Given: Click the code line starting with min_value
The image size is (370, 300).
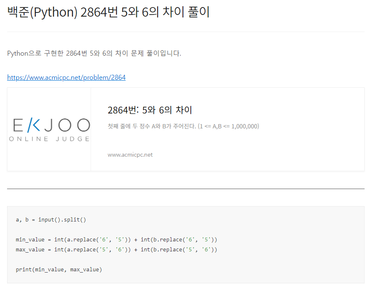Looking at the screenshot, I should pyautogui.click(x=116, y=240).
